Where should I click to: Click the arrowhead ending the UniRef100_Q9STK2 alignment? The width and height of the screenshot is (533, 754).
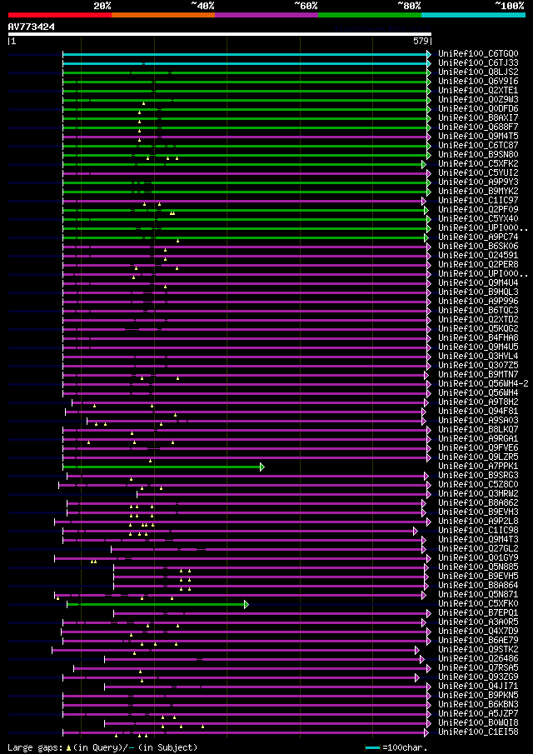pos(417,650)
